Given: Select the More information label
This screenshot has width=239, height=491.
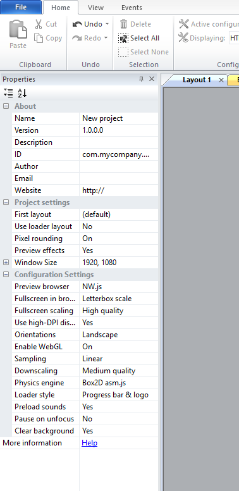Looking at the screenshot, I should (x=32, y=443).
